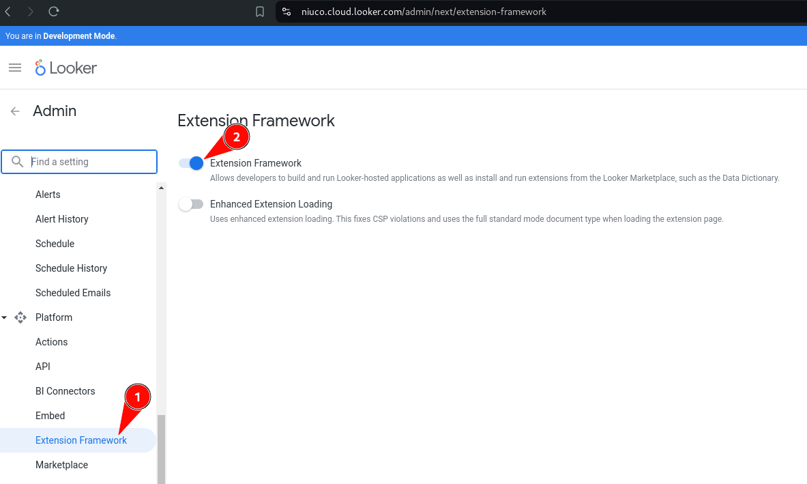
Task: Select Extension Framework in the sidebar
Action: 78,440
